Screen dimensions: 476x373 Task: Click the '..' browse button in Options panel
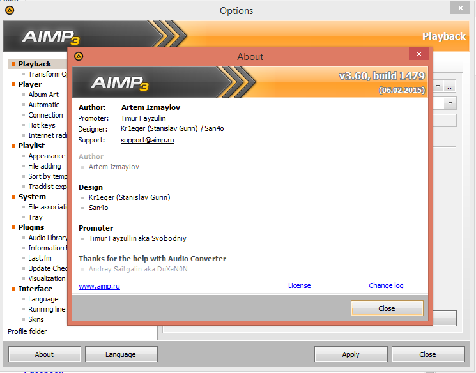[450, 86]
